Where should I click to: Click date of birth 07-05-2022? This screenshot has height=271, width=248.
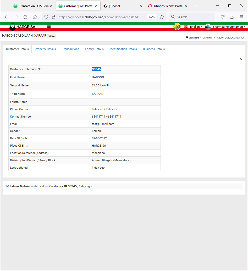(x=99, y=138)
